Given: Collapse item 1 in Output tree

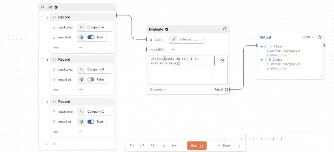Looking at the screenshot, I should (x=262, y=60).
